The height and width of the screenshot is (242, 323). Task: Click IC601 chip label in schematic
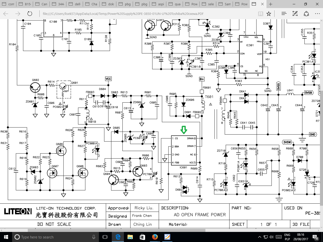pos(183,167)
